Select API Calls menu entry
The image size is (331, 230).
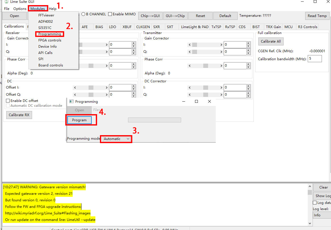tap(45, 53)
